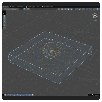The height and width of the screenshot is (102, 102).
Task: Open the additional draw modes dropdown
Action: [x=72, y=9]
